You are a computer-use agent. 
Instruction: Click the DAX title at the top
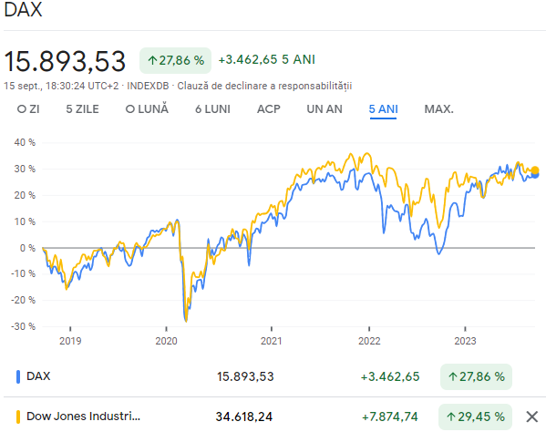point(23,9)
